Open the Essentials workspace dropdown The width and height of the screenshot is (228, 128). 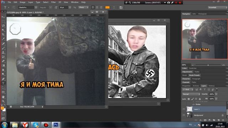tap(217, 7)
